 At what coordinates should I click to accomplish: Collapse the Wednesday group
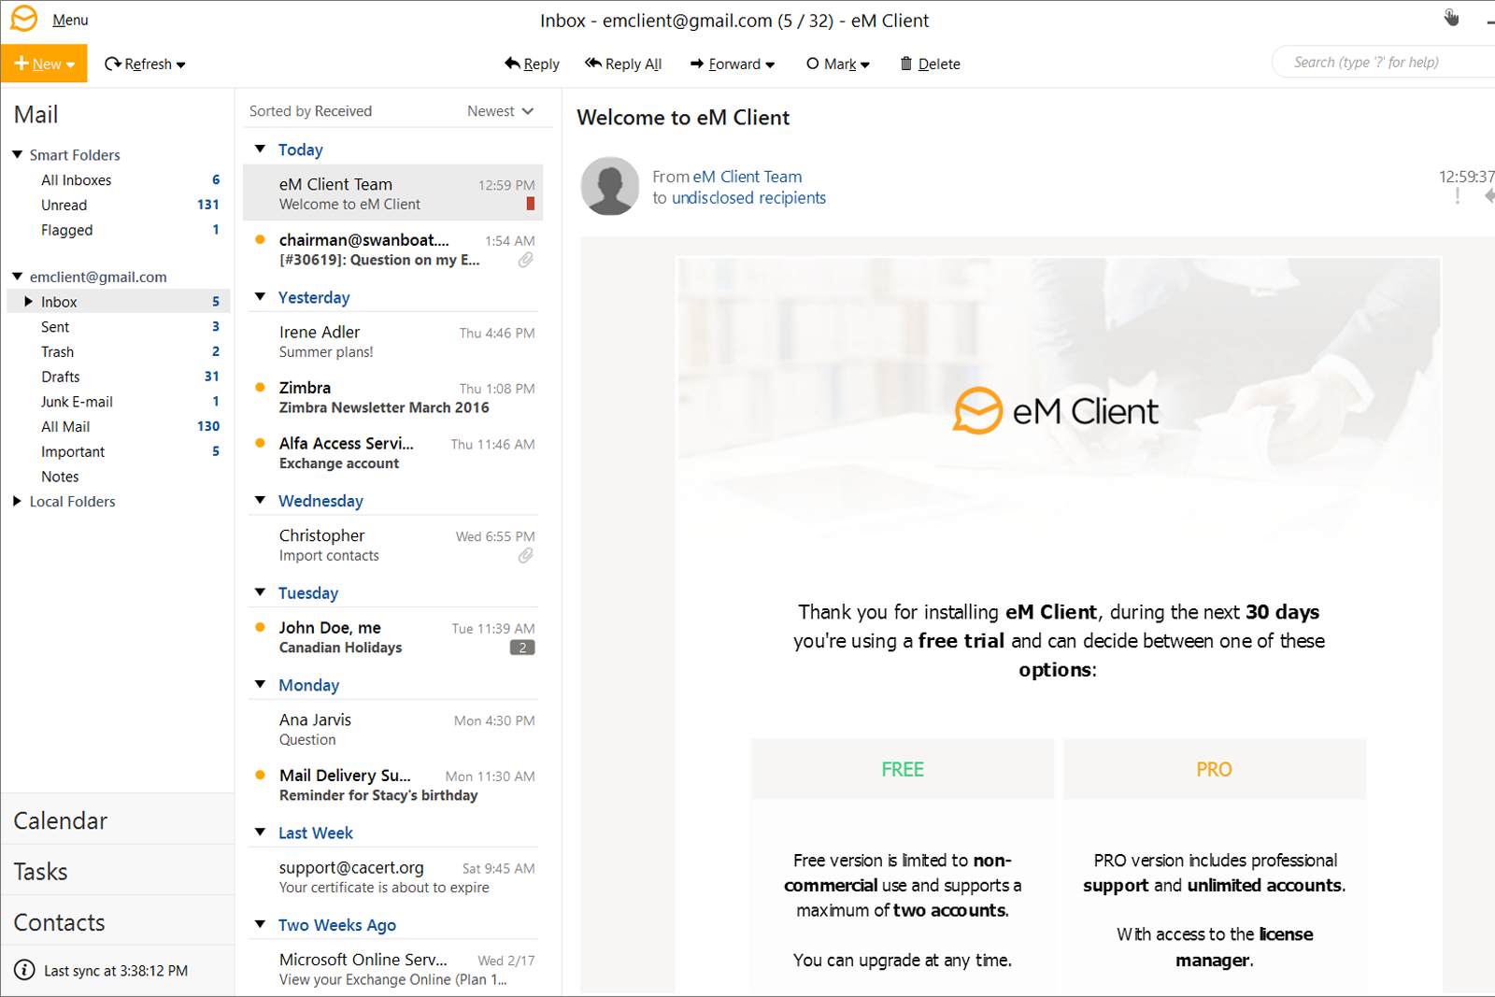click(261, 500)
